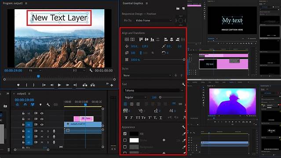
Task: Open the Pin To Video Frame dropdown
Action: pos(153,20)
